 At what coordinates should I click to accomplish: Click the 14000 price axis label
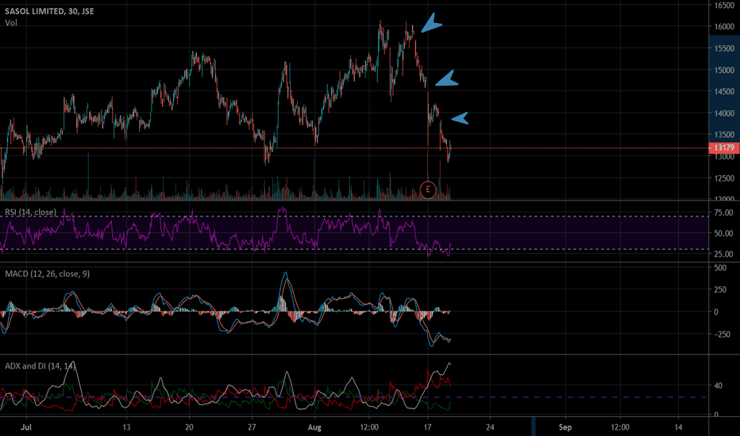click(x=724, y=113)
